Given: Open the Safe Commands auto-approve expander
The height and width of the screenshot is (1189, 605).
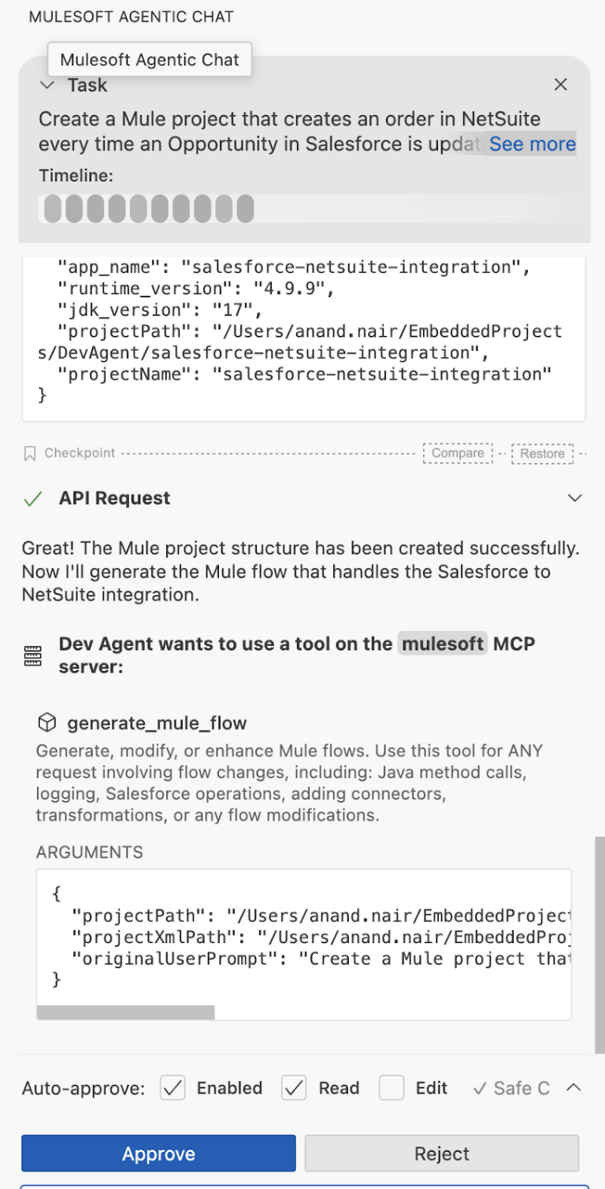Looking at the screenshot, I should coord(574,1087).
